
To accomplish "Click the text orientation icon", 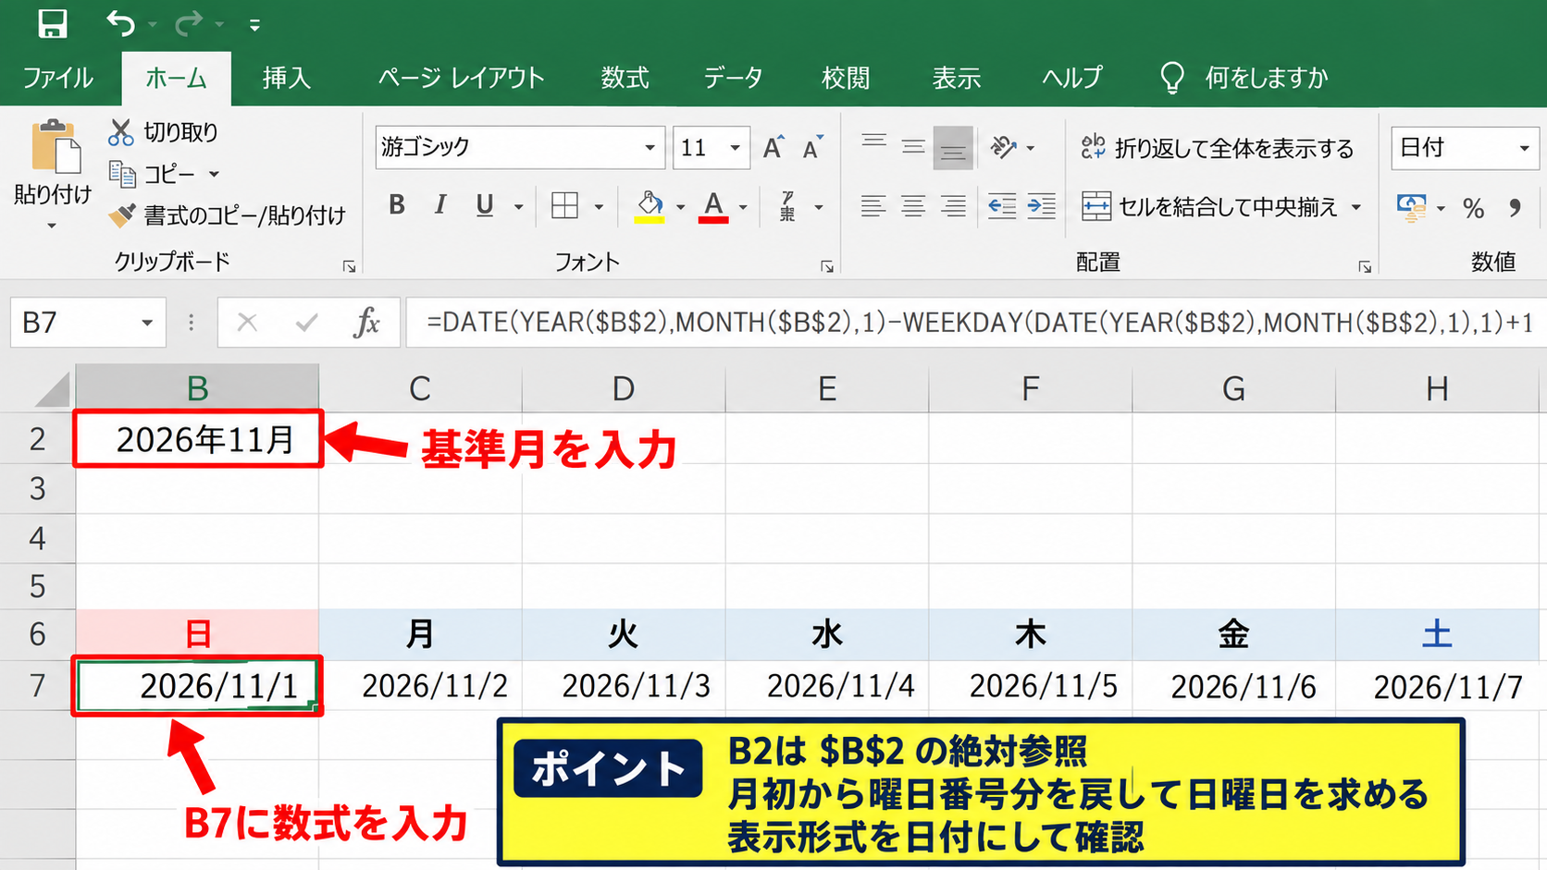I will tap(1004, 147).
